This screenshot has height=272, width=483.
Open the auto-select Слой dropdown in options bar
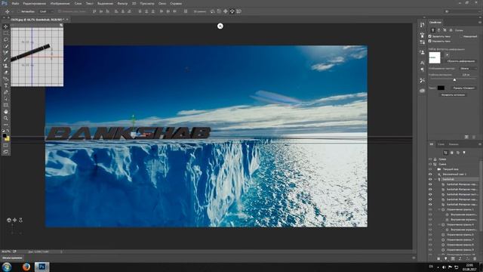pos(46,11)
